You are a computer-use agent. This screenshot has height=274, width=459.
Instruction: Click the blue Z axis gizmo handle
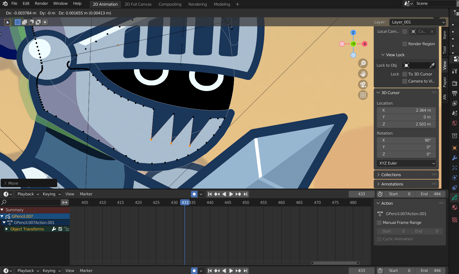click(x=353, y=33)
